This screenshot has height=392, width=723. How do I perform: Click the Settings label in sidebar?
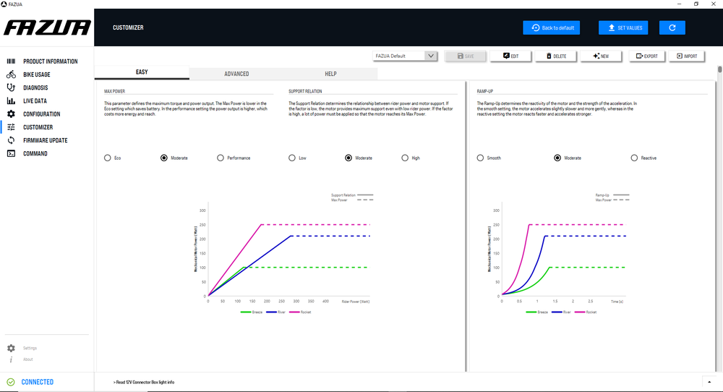tap(30, 348)
